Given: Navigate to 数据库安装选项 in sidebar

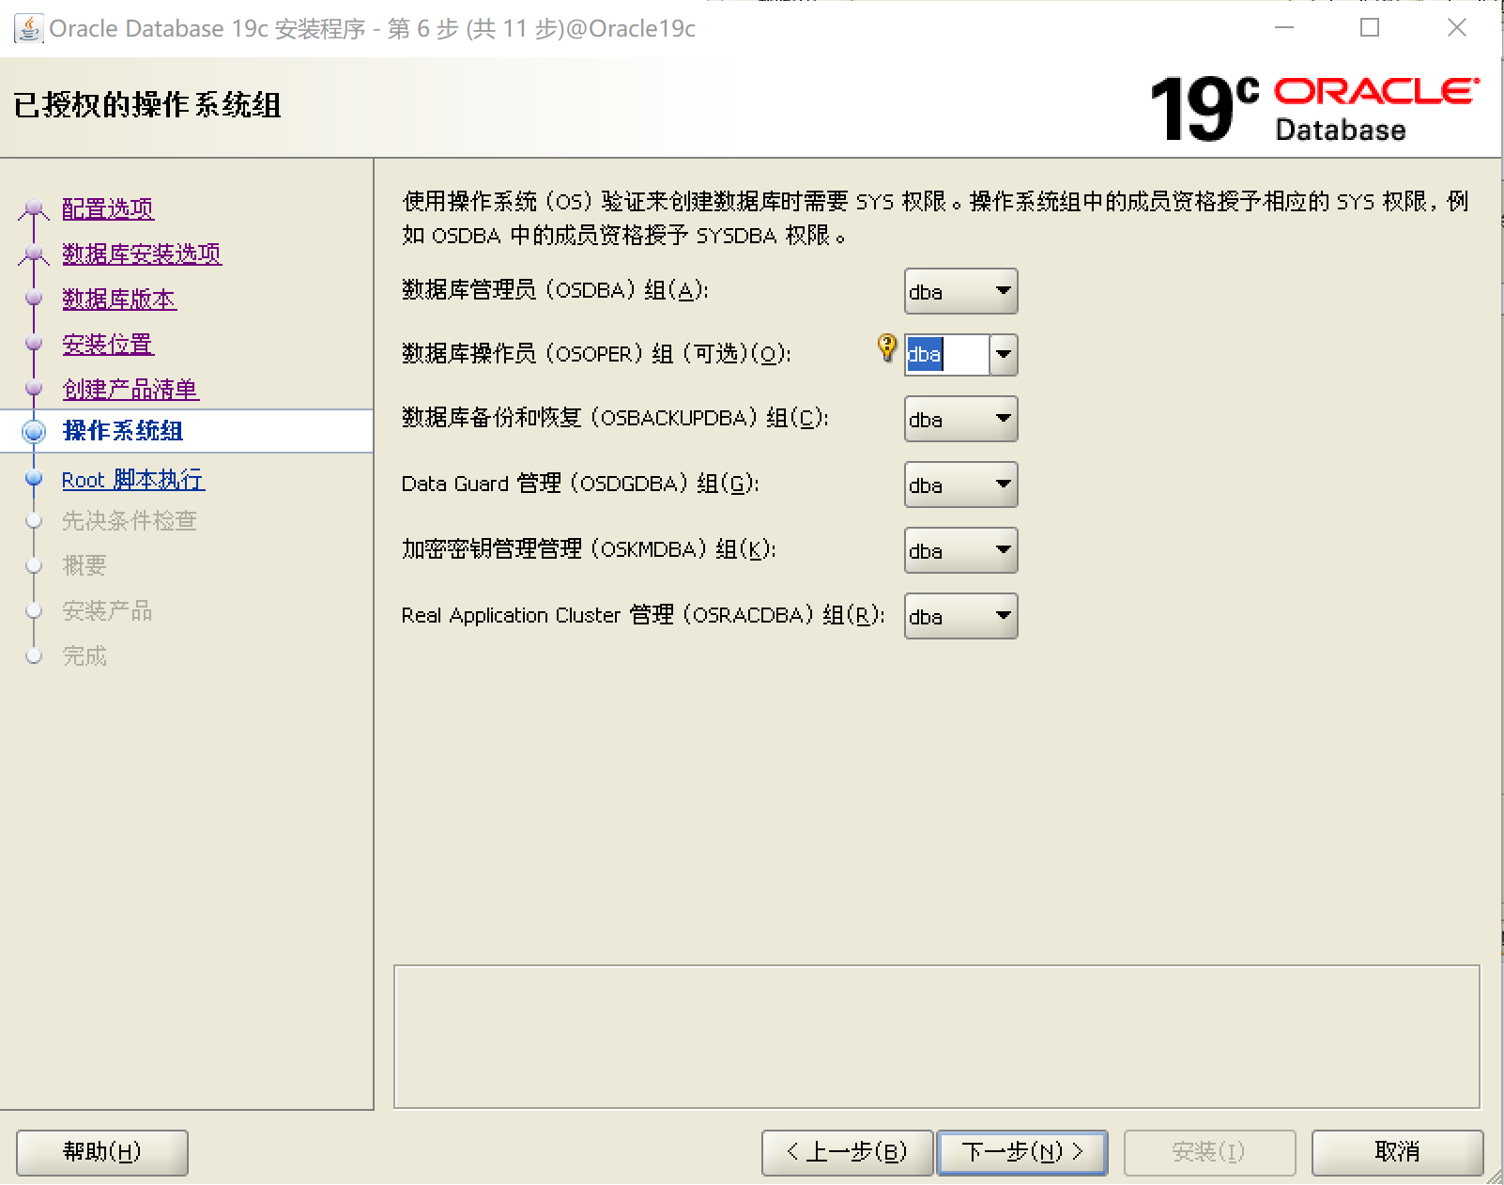Looking at the screenshot, I should pos(142,254).
